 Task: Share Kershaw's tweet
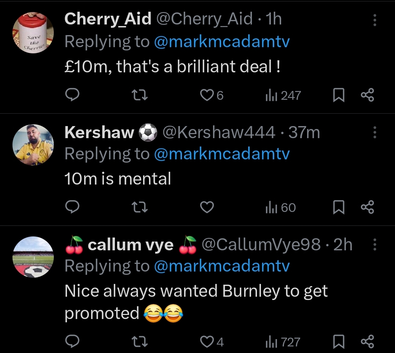click(x=367, y=208)
